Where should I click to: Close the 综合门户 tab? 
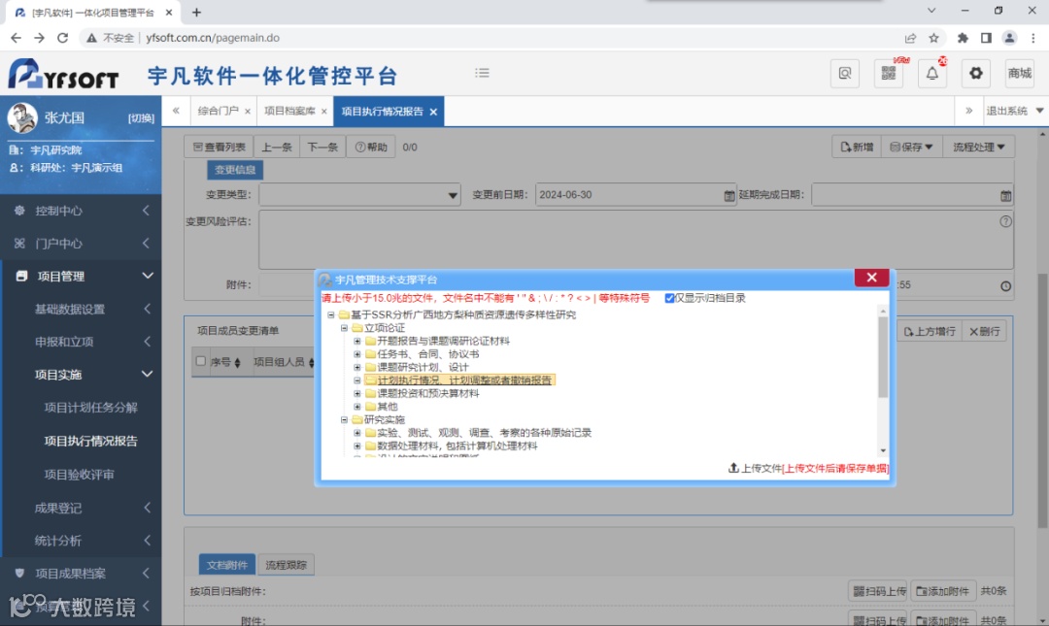[x=248, y=112]
